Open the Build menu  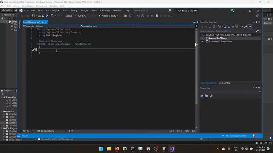coord(65,11)
